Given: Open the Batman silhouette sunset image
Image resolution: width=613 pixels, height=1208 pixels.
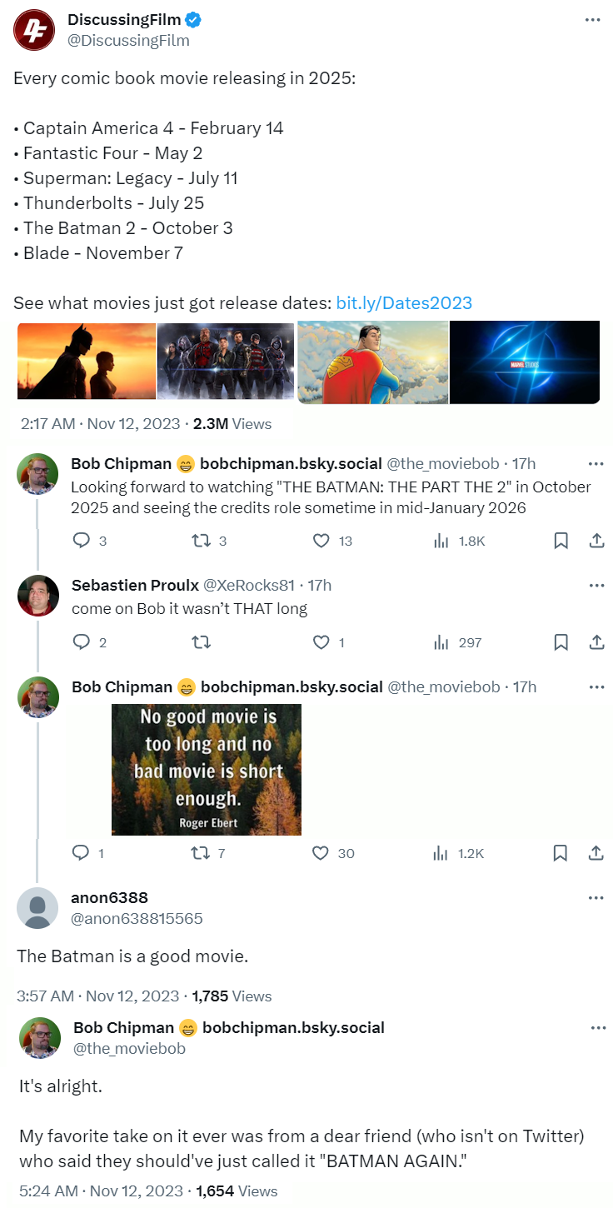Looking at the screenshot, I should pyautogui.click(x=87, y=362).
